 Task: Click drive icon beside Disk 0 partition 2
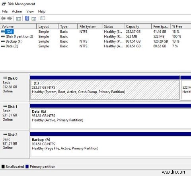point(3,37)
